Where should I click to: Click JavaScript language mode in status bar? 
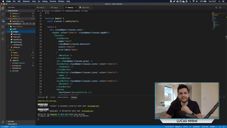196,127
